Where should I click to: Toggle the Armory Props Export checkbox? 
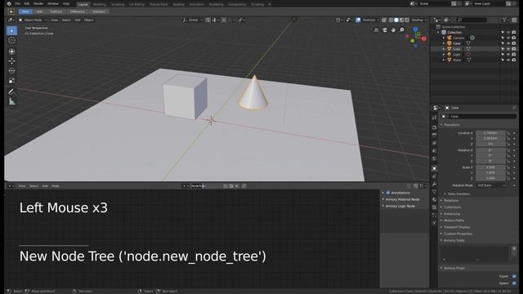coord(514,276)
